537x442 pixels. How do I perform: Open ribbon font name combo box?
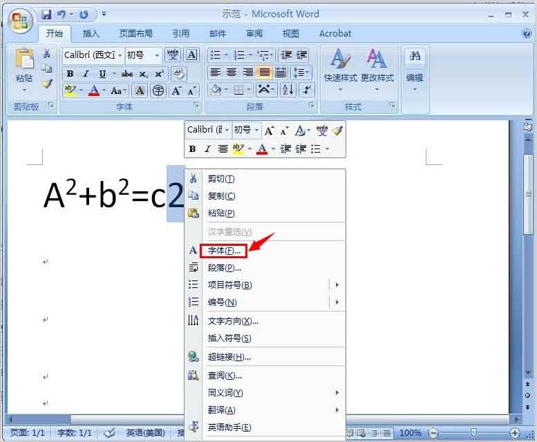pos(120,55)
